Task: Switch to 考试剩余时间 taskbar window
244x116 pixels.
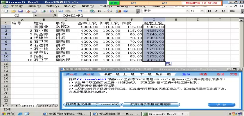Action: pos(116,114)
